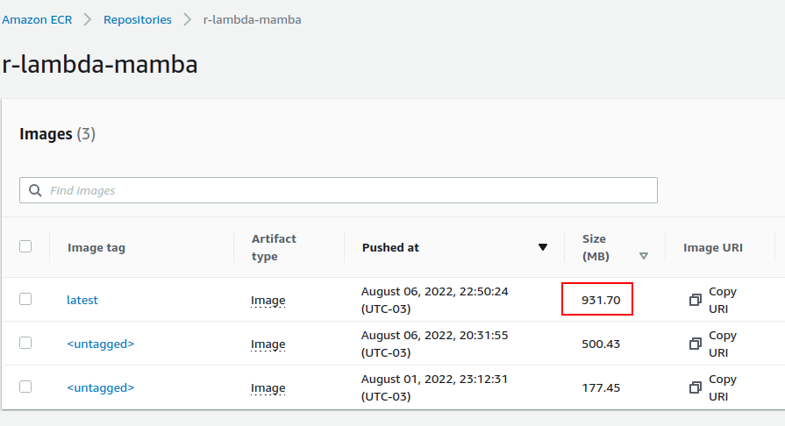Image resolution: width=785 pixels, height=426 pixels.
Task: Click the Images (3) section title
Action: [x=57, y=133]
